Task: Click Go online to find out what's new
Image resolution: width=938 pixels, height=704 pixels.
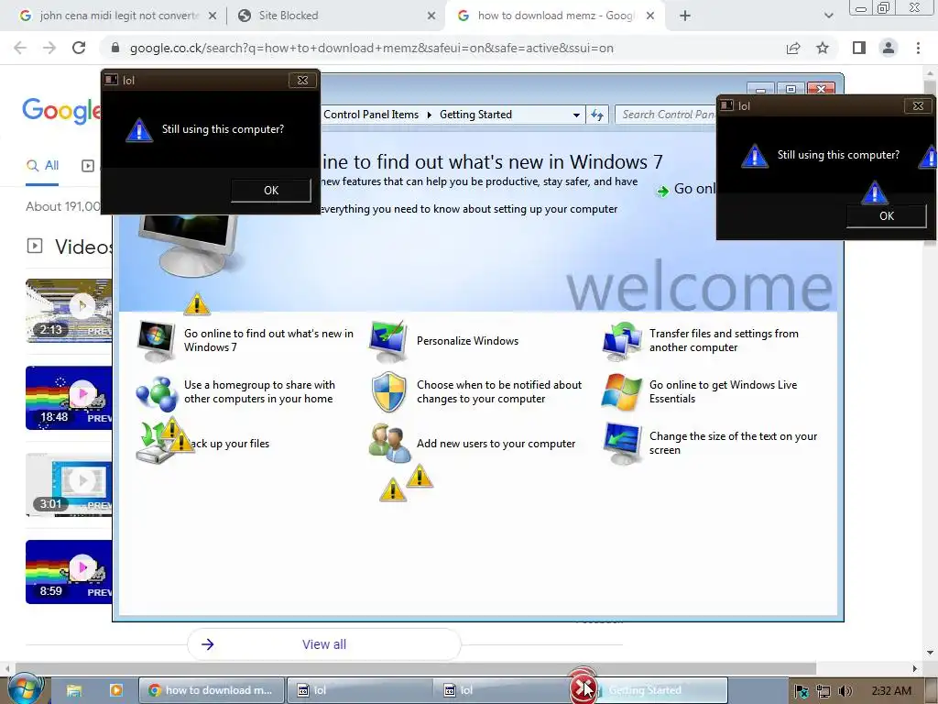Action: 268,340
